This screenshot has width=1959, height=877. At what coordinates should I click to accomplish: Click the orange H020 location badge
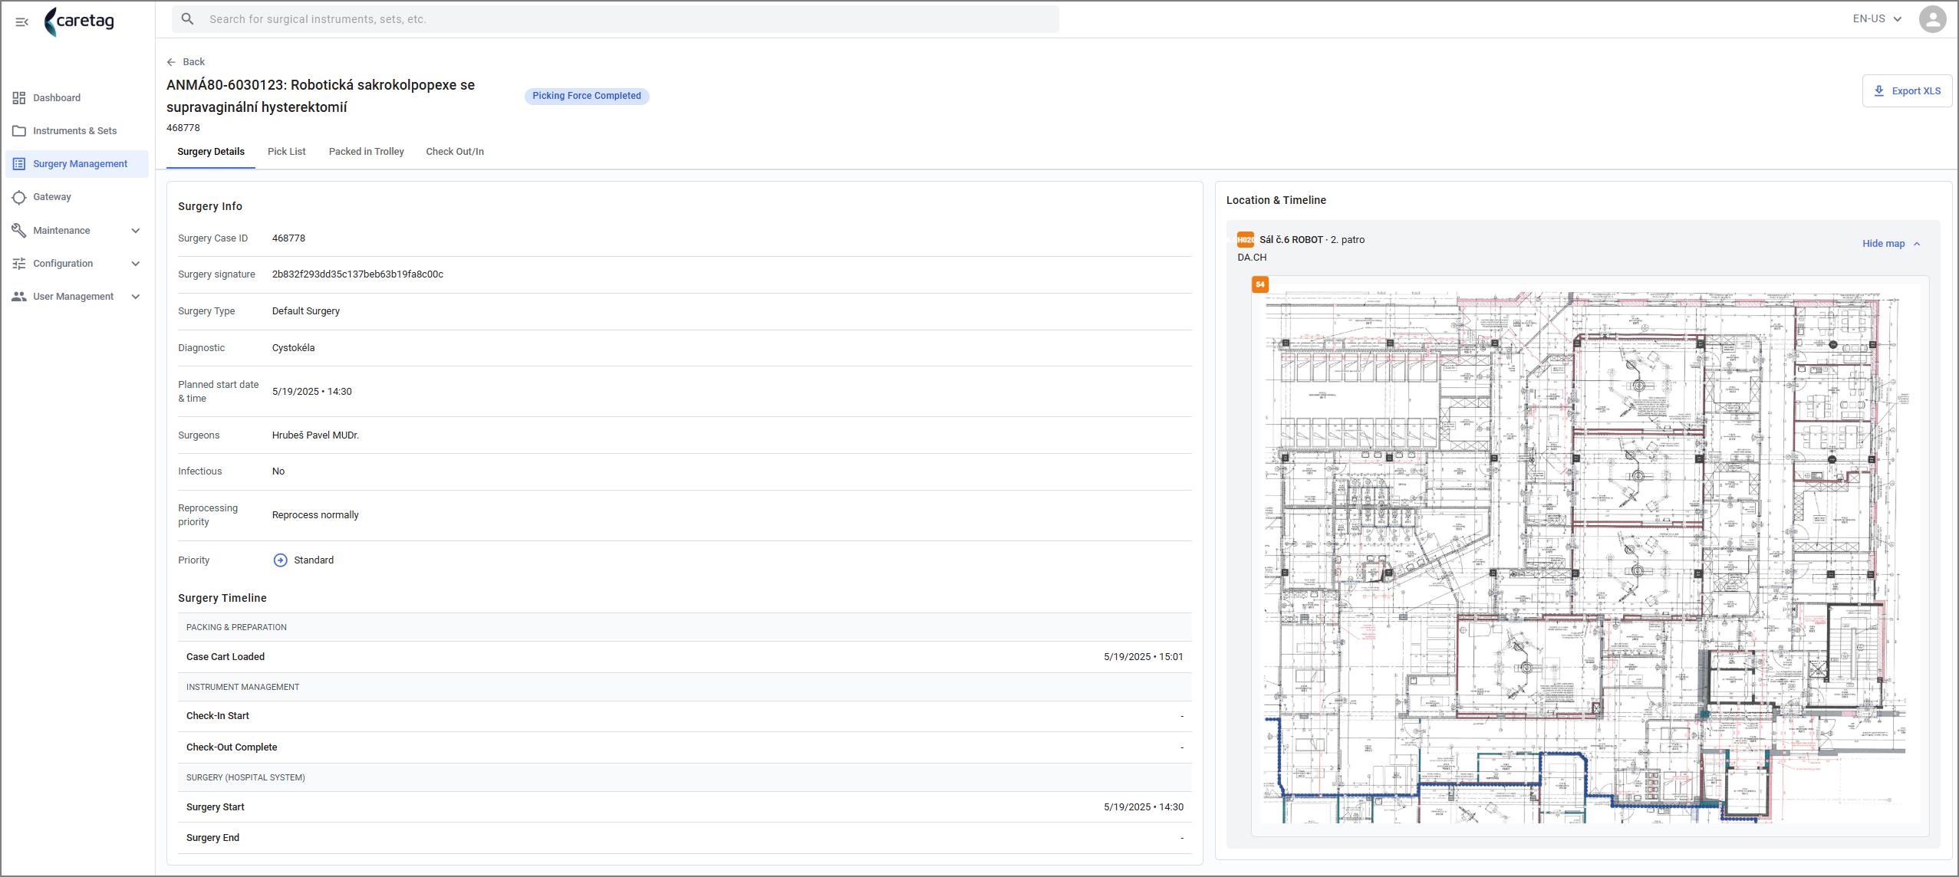point(1246,240)
